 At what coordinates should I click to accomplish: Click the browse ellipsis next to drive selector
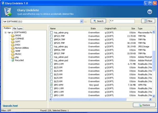pyautogui.click(x=85, y=22)
